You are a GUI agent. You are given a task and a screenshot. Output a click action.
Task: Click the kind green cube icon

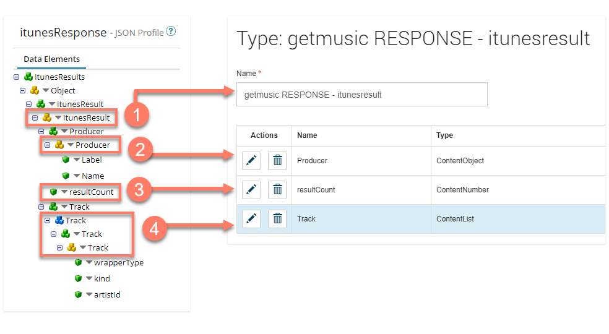(78, 278)
